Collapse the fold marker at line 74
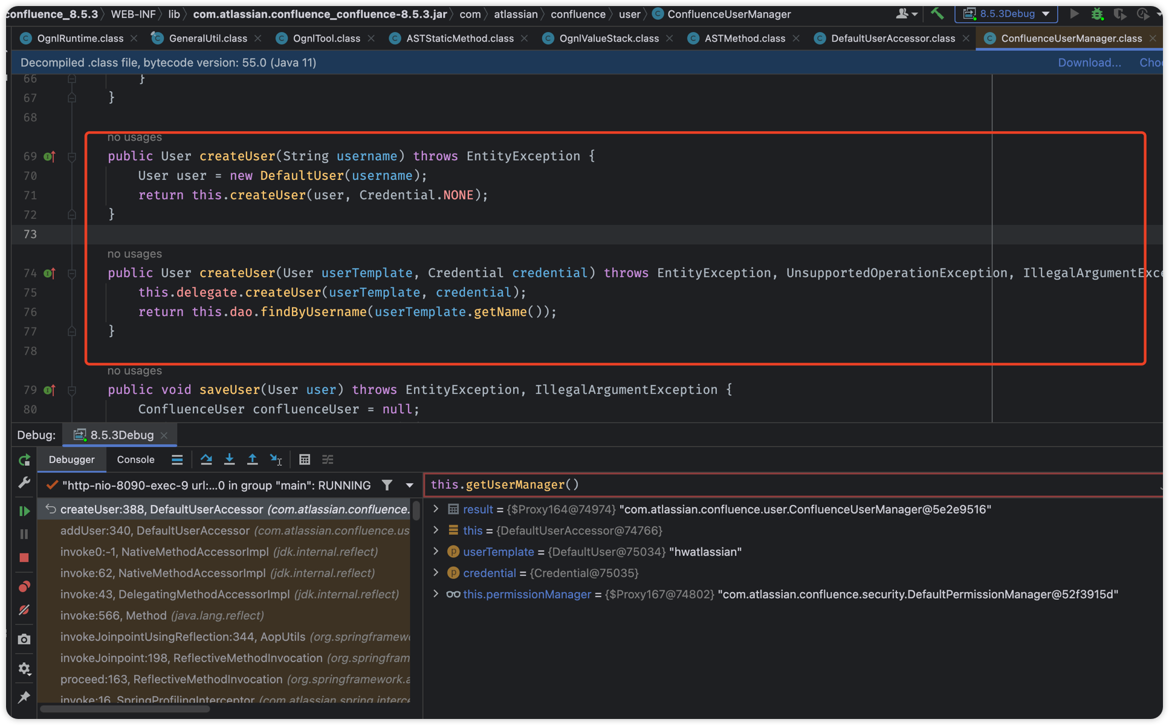Image resolution: width=1169 pixels, height=725 pixels. [72, 273]
